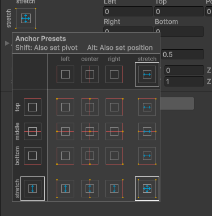The image size is (212, 216).
Task: Click the 'Anchor Presets' popup title
Action: [41, 38]
